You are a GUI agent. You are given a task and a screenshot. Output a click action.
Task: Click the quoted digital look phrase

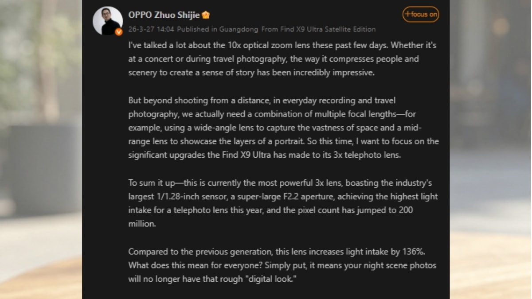(x=270, y=280)
